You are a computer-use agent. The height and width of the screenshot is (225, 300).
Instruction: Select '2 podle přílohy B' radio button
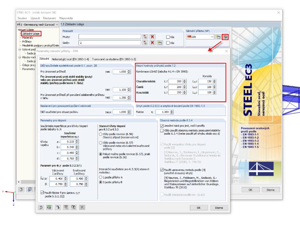(x=101, y=182)
